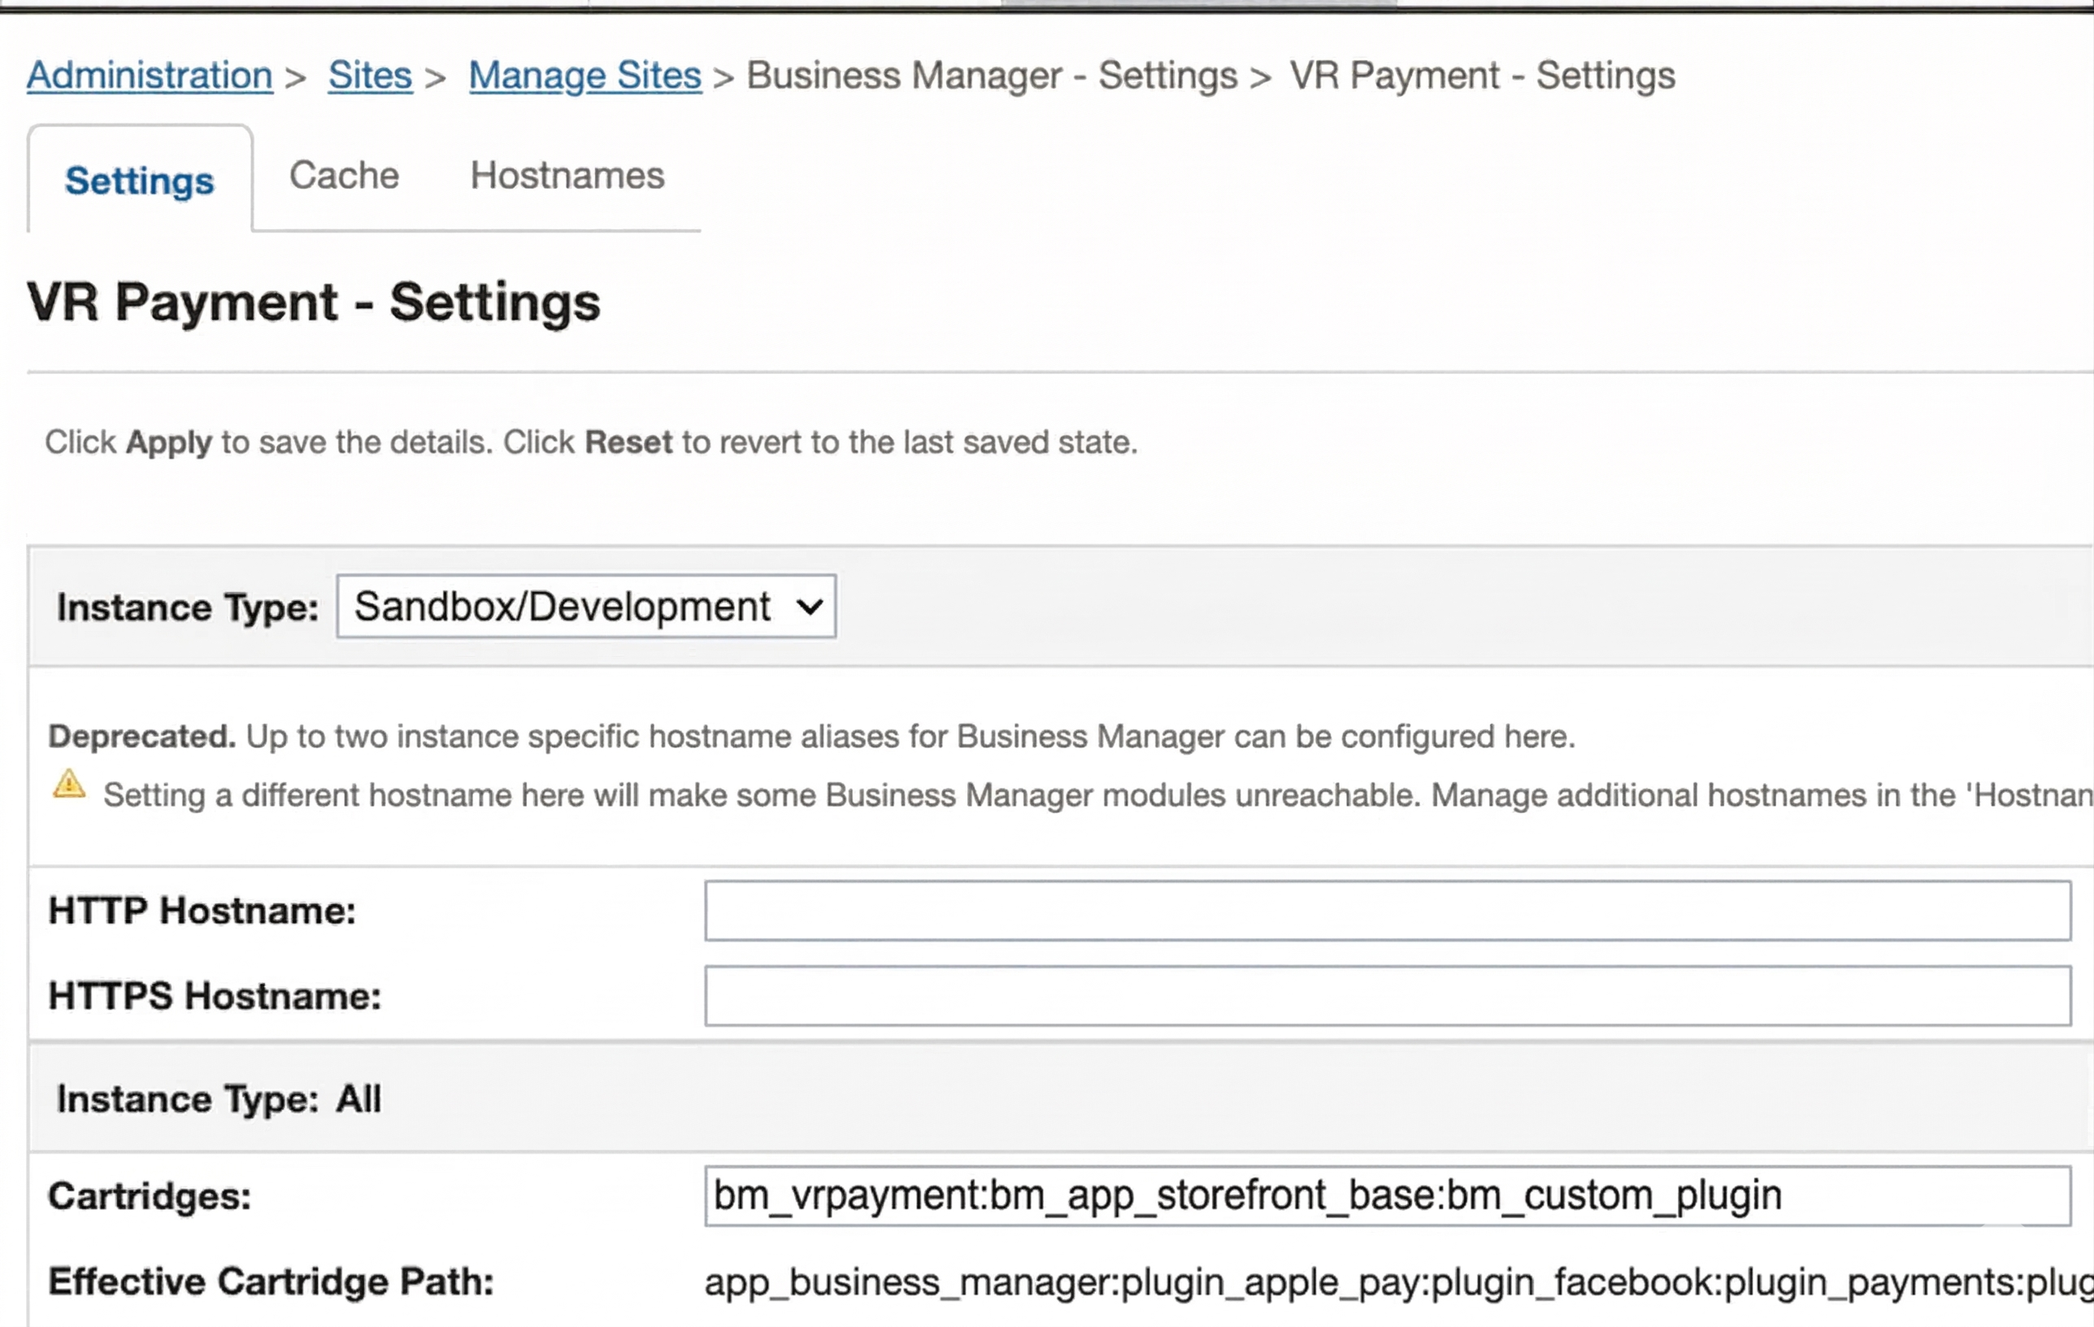Click Business Manager - Settings breadcrumb text
This screenshot has height=1327, width=2094.
pyautogui.click(x=992, y=76)
